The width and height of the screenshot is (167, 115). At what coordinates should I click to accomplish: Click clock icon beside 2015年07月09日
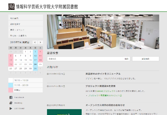(x=48, y=105)
